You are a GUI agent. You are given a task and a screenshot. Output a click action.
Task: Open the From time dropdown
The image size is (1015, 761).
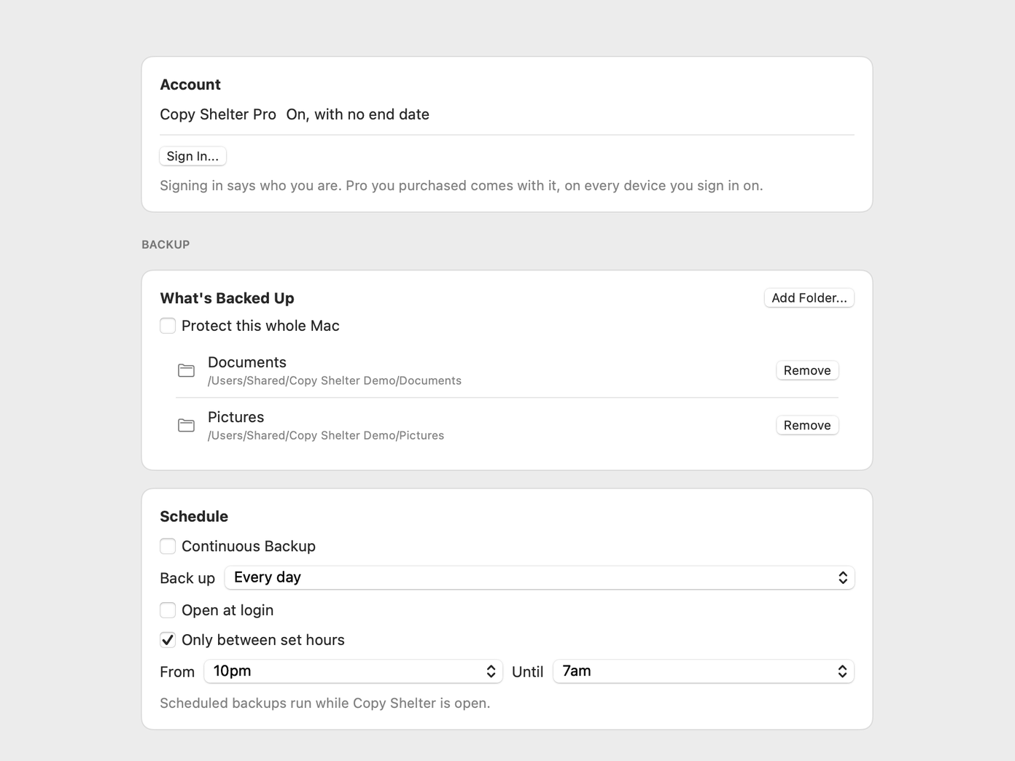353,671
